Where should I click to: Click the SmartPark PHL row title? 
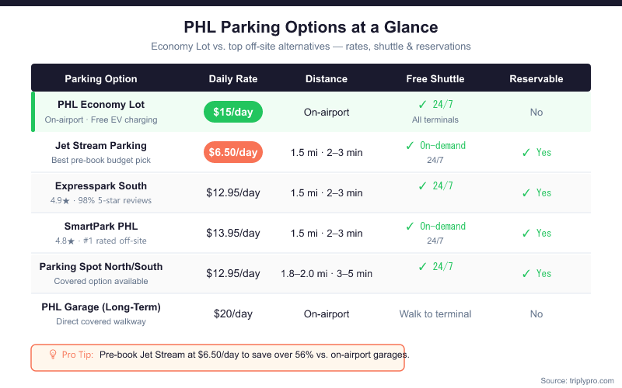[x=101, y=226]
